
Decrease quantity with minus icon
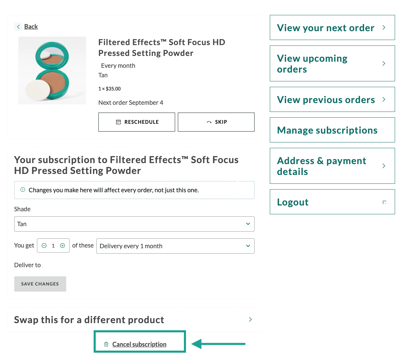(44, 245)
